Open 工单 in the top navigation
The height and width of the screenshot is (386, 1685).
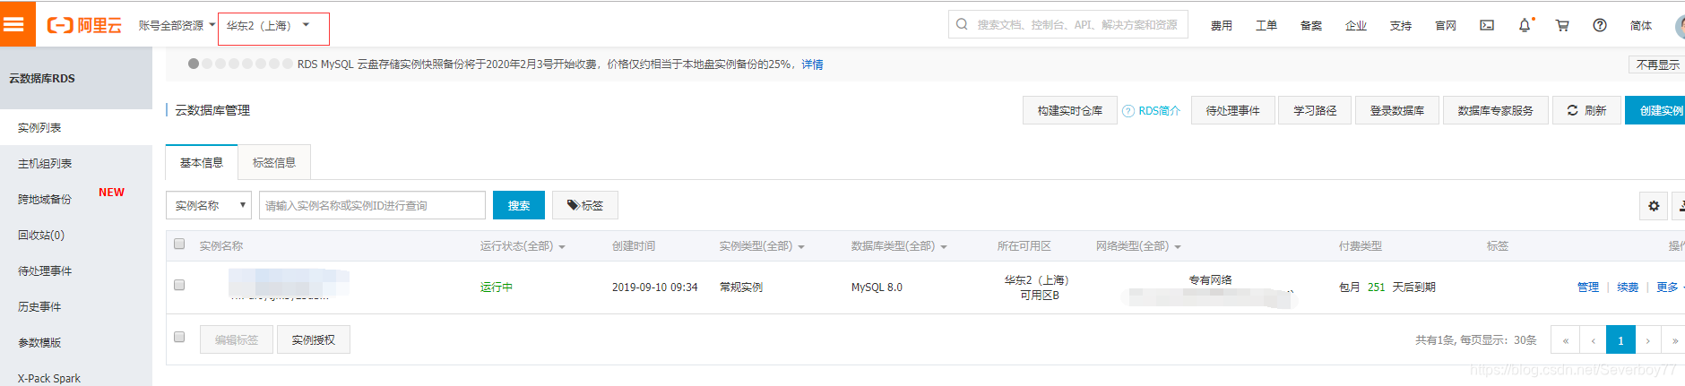[x=1266, y=25]
